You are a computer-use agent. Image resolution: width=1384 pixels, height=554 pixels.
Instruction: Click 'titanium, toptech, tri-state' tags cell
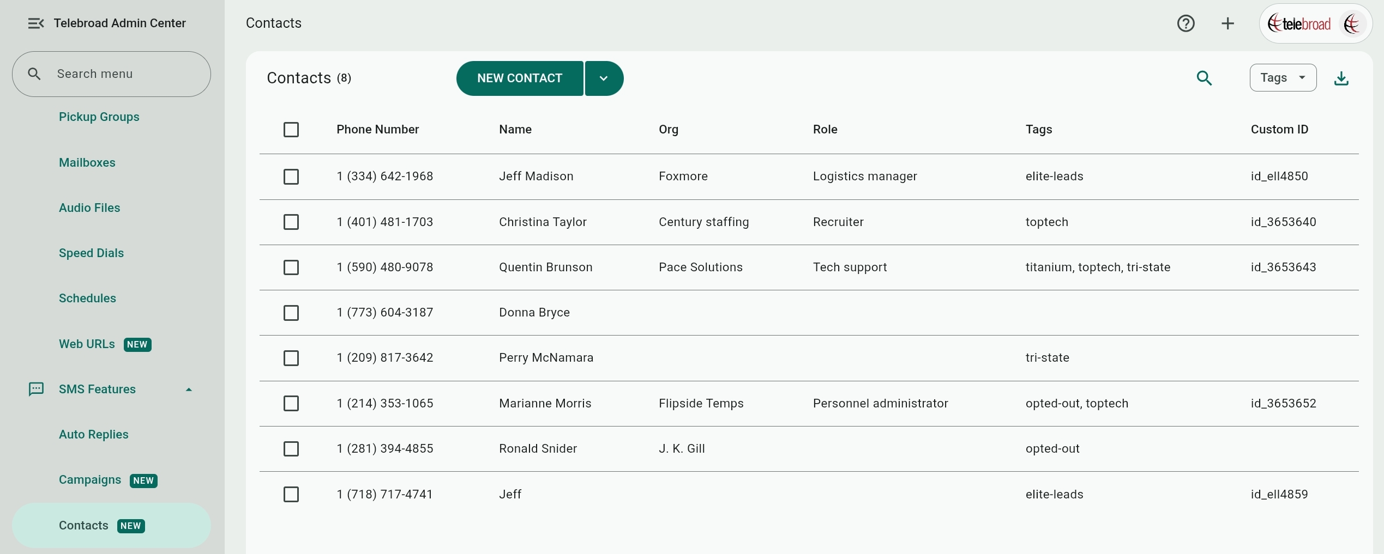point(1098,267)
